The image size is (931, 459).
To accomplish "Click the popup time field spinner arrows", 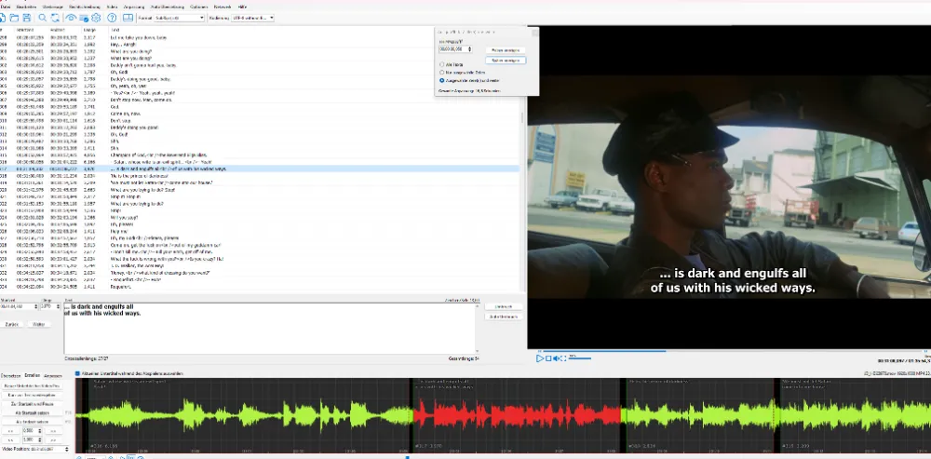I will pyautogui.click(x=469, y=49).
